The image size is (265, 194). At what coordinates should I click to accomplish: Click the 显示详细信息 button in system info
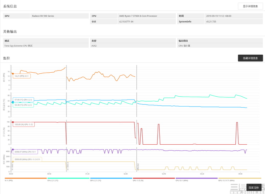[250, 6]
